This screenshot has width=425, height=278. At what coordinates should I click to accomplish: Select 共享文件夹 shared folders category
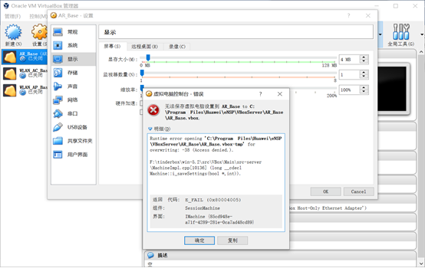(73, 141)
